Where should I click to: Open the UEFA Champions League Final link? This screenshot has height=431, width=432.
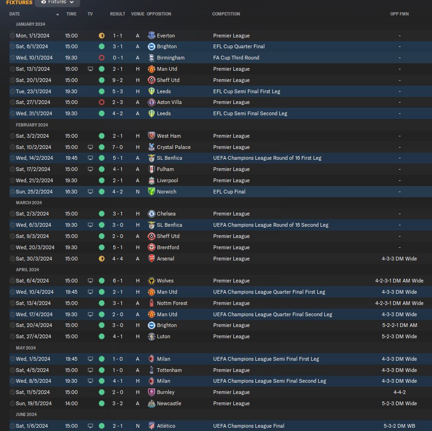pos(249,426)
